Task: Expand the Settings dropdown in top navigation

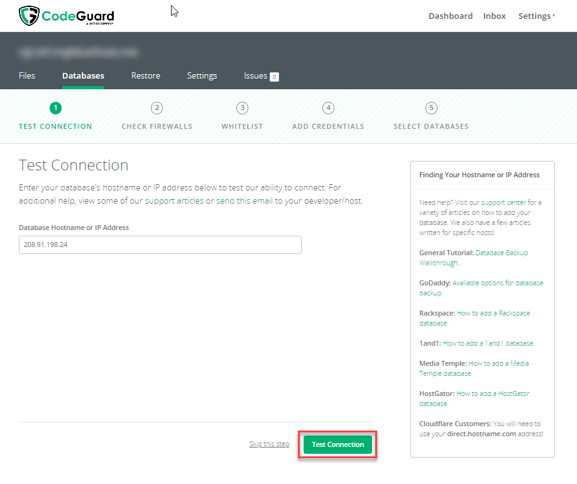Action: click(x=536, y=16)
